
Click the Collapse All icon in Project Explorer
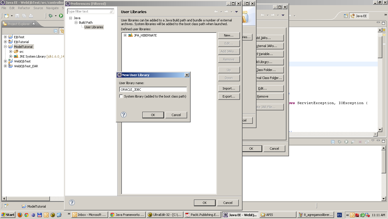[x=55, y=31]
